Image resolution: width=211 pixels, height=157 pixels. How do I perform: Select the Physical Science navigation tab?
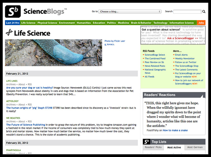47,23
